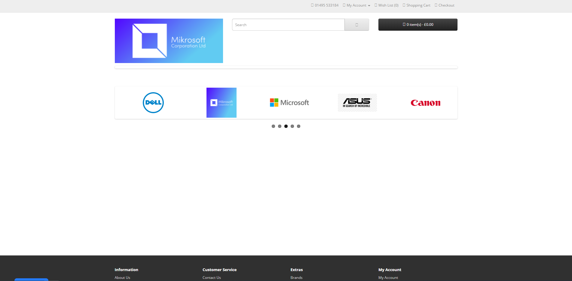572x281 pixels.
Task: Open the 0 item(s) cart dropdown
Action: click(x=418, y=25)
